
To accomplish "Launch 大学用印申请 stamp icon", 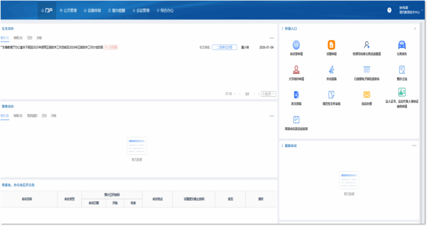I will 296,70.
